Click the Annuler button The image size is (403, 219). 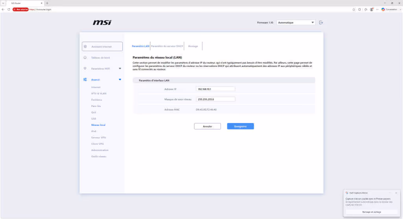point(207,126)
